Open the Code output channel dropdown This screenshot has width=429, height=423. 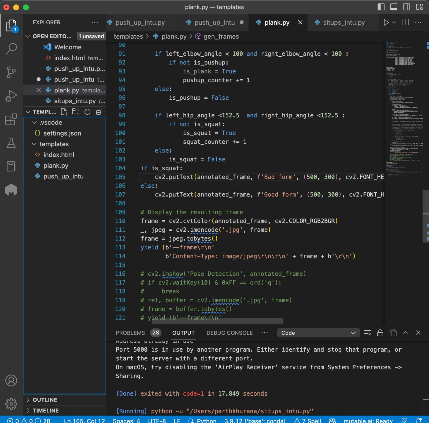pos(318,333)
